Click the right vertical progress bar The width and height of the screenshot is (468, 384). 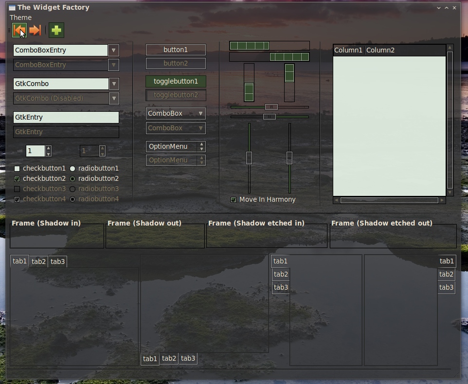[x=289, y=83]
